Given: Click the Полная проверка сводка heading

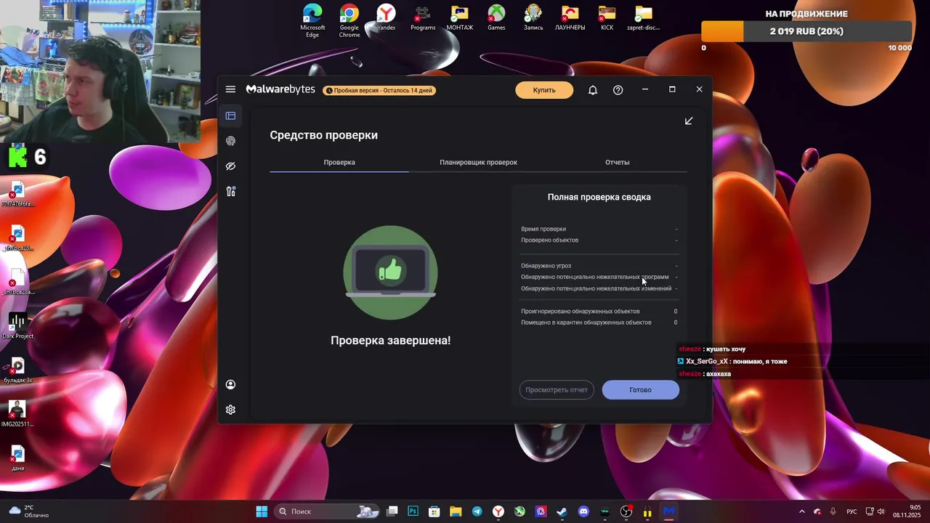Looking at the screenshot, I should [x=599, y=197].
